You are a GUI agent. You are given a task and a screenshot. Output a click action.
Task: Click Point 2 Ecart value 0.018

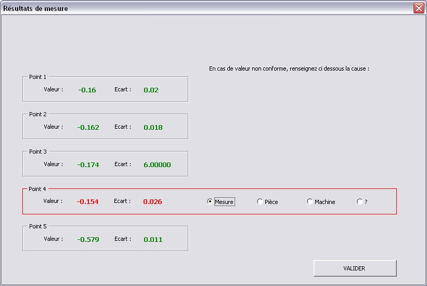(153, 128)
